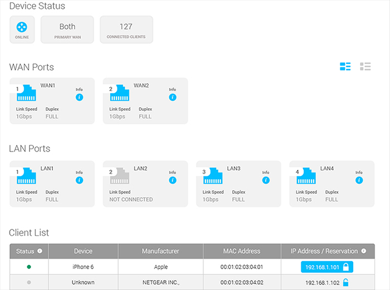Click the LAN3 port label
The height and width of the screenshot is (290, 390).
pyautogui.click(x=234, y=169)
